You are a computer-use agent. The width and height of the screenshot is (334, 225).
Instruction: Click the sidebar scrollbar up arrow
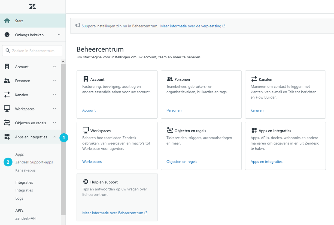point(63,62)
